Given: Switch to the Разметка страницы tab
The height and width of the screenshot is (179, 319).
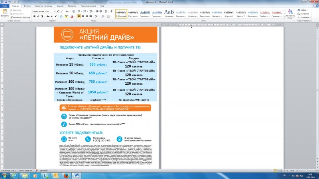Looking at the screenshot, I should click(x=43, y=6).
